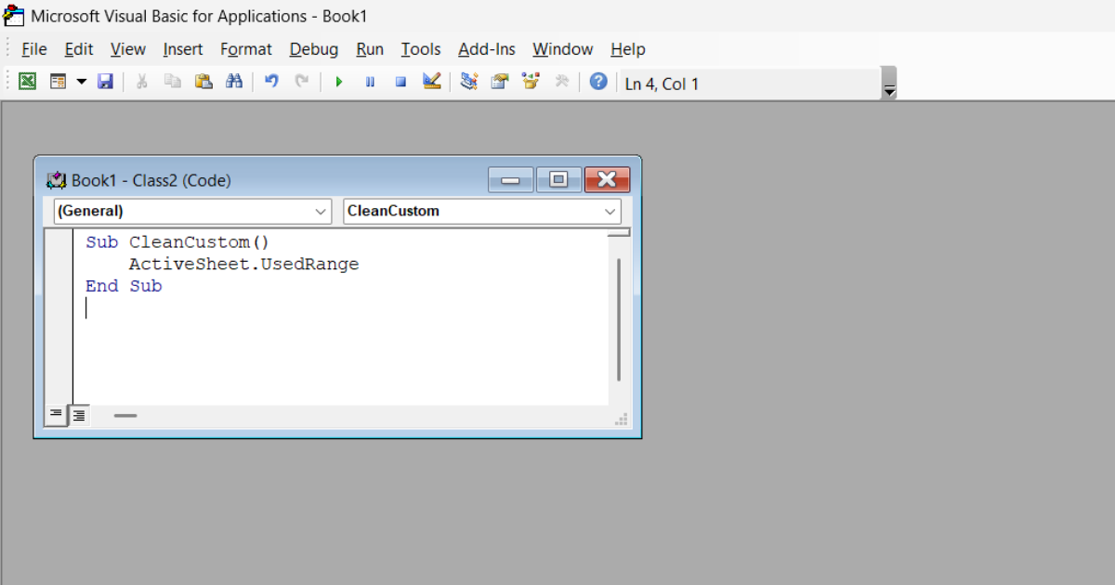Open the Run menu
The image size is (1115, 585).
370,49
